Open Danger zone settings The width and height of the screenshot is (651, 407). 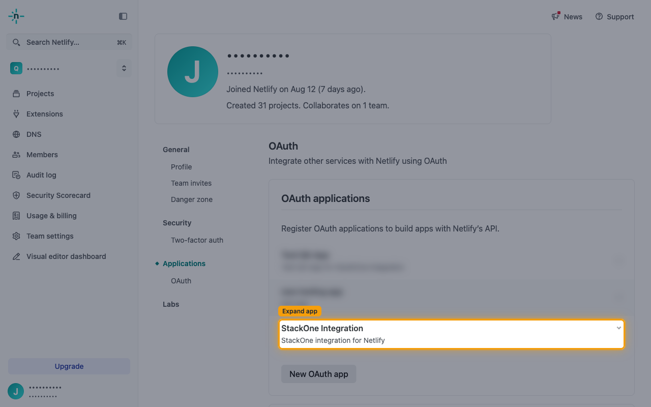[x=192, y=199]
